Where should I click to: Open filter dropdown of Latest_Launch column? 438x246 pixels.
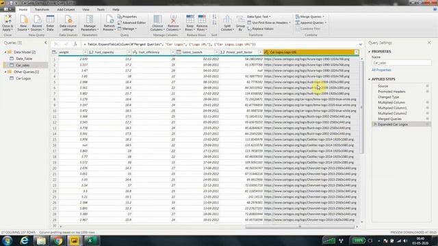216,52
